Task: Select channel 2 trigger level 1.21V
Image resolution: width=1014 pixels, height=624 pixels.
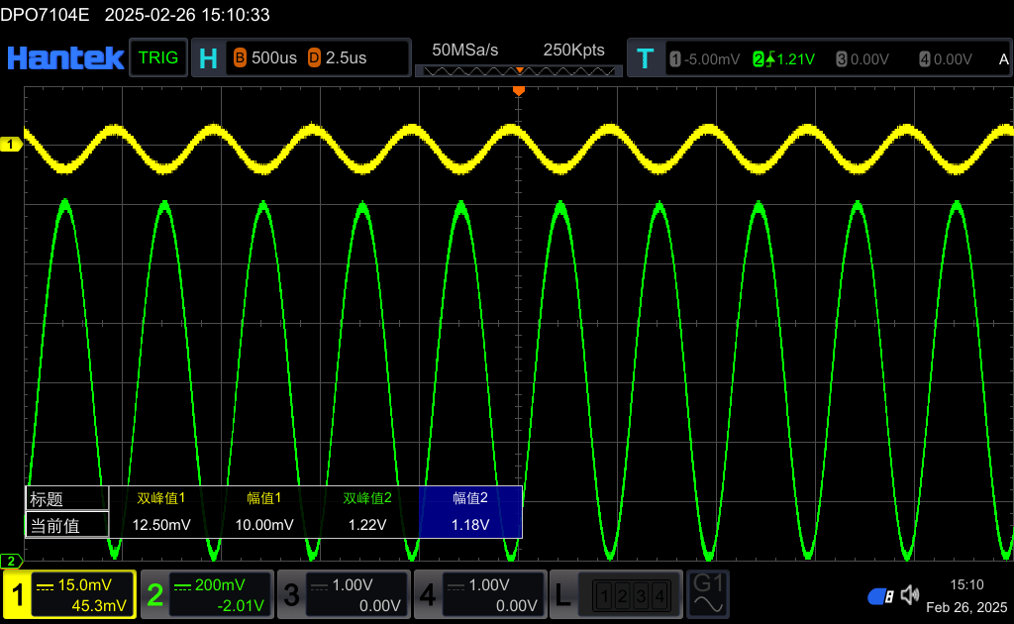Action: click(x=784, y=59)
